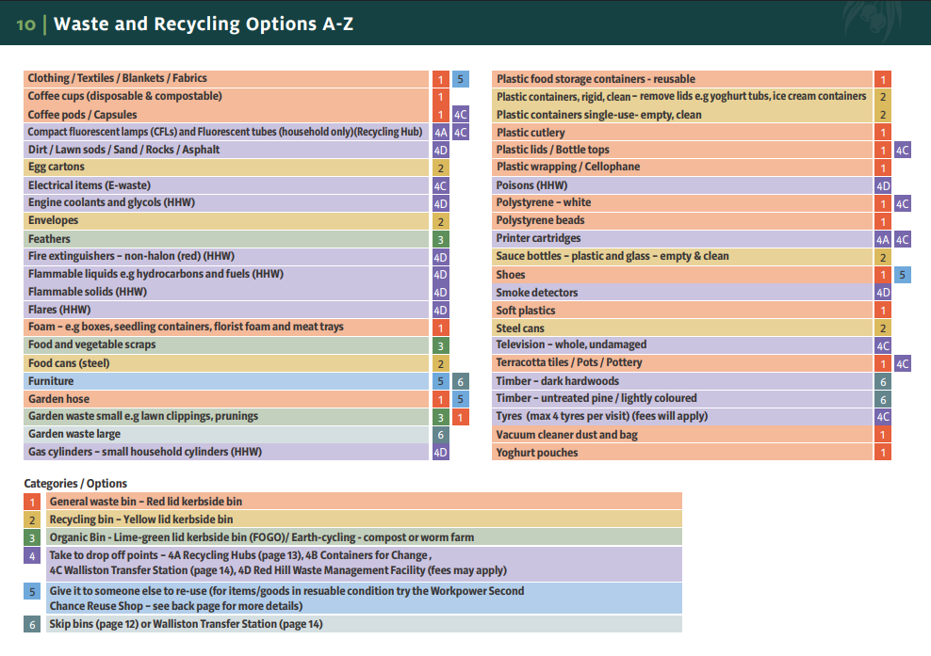
Task: Click grey 6 badge beside Furniture
Action: coord(460,381)
